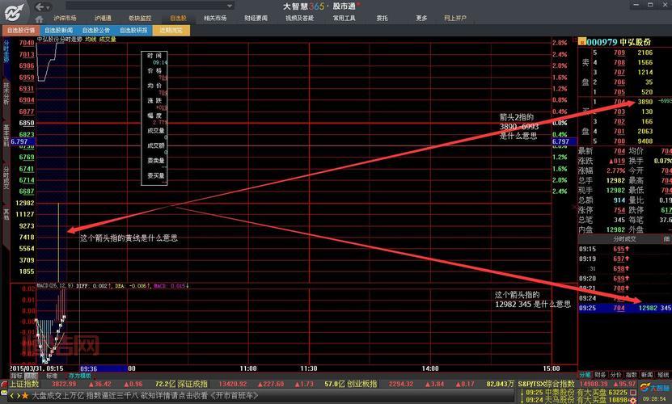Switch to the 自选股 tab
Viewport: 672px width, 404px height.
click(178, 17)
